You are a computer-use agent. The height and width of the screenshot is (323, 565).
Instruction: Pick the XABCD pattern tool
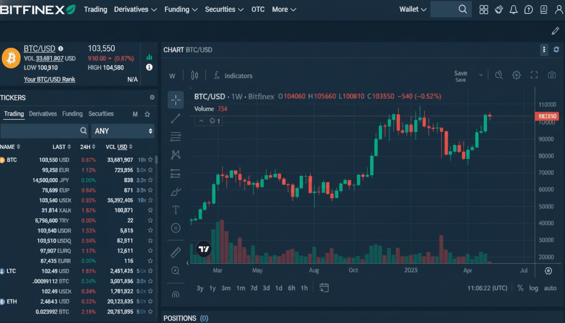point(175,155)
